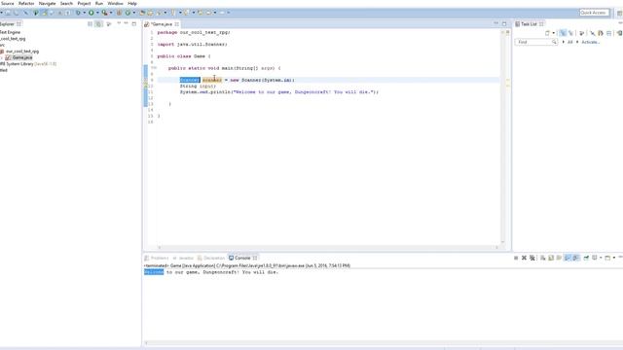Open the External Tools dropdown arrow
Image resolution: width=623 pixels, height=350 pixels.
click(111, 13)
